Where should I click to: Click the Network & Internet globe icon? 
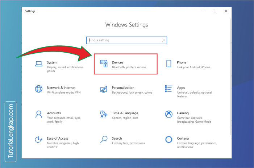pos(39,89)
